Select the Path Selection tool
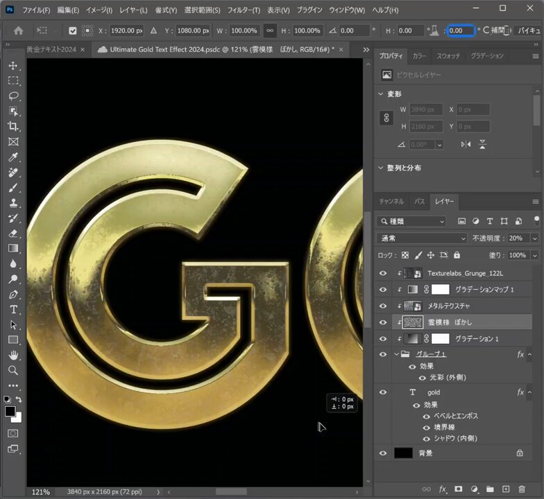 point(13,324)
